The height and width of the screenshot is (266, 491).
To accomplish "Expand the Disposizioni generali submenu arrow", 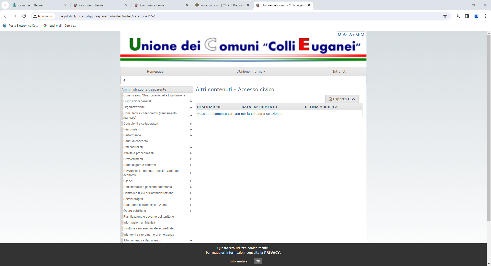I will [191, 102].
